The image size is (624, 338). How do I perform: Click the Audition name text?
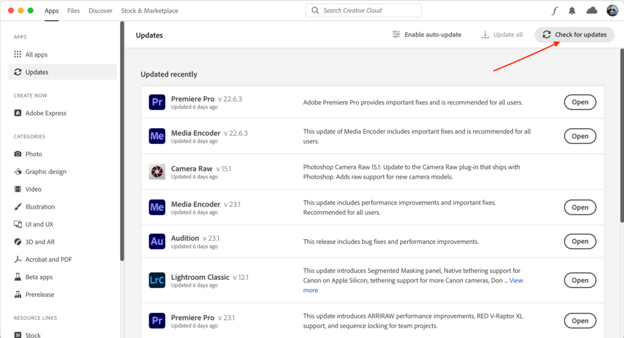point(185,238)
